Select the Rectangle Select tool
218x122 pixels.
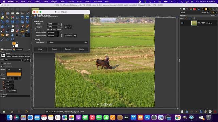12,13
